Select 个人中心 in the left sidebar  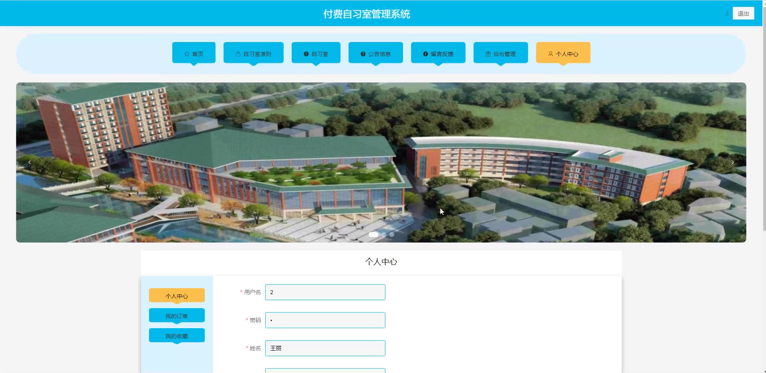click(177, 295)
